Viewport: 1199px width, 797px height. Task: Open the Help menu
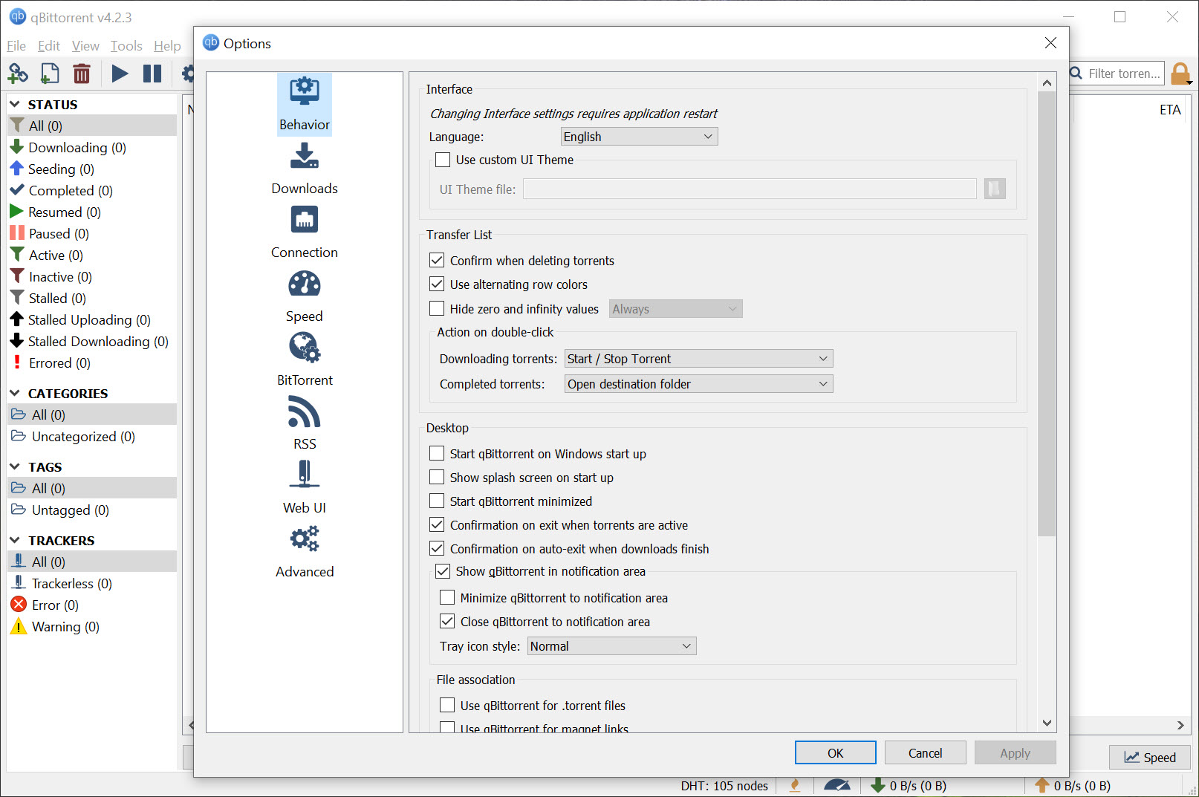(167, 46)
